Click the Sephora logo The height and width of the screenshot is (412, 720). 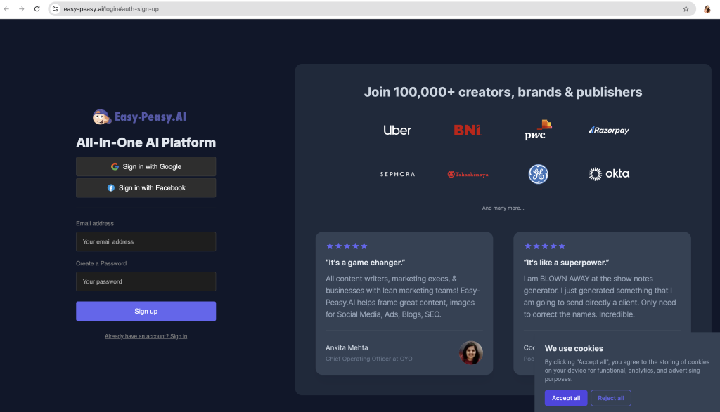click(397, 174)
